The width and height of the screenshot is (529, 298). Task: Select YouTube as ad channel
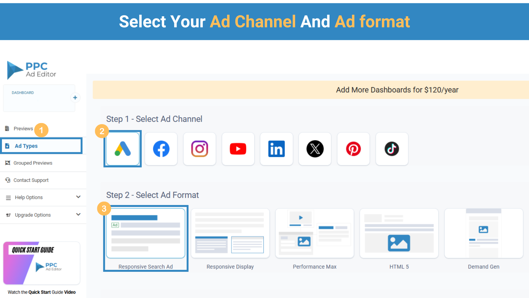[238, 149]
